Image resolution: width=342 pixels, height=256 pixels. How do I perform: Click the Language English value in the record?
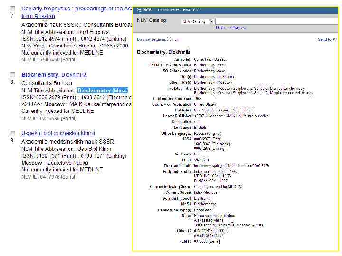pyautogui.click(x=200, y=128)
